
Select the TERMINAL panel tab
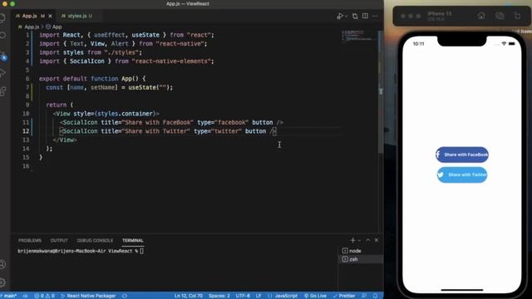[133, 240]
